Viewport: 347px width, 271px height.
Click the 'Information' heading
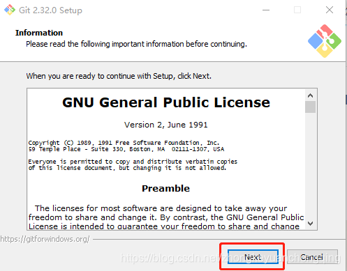pos(39,33)
